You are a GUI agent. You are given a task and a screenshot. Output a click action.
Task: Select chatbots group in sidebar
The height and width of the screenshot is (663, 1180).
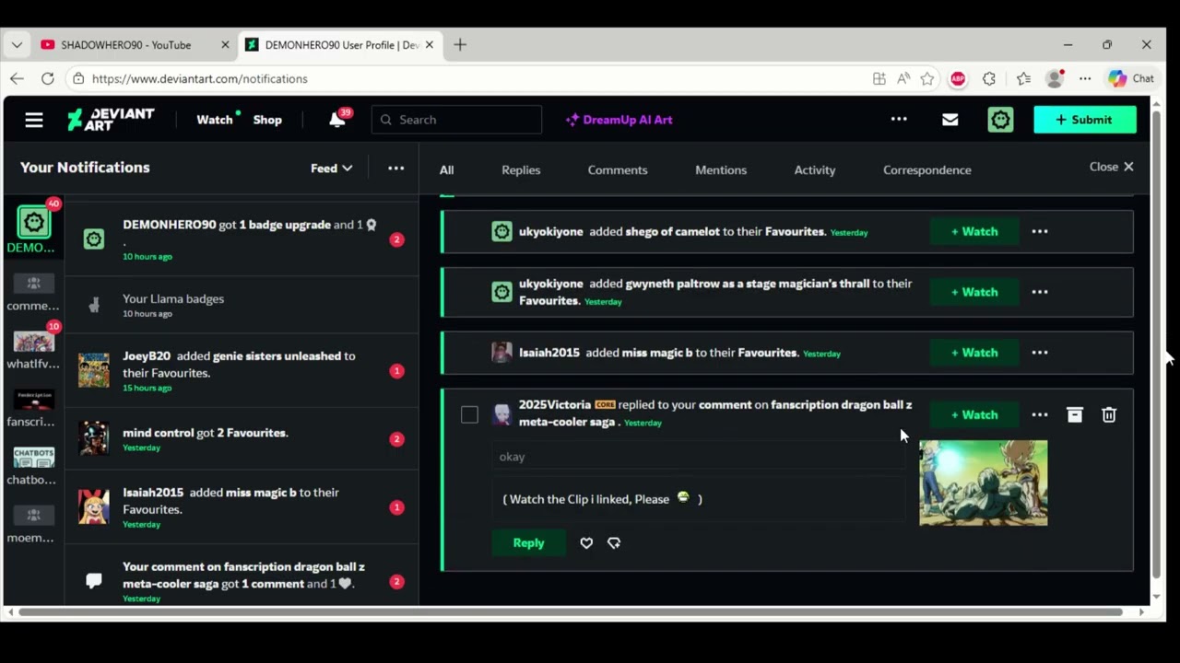(33, 465)
